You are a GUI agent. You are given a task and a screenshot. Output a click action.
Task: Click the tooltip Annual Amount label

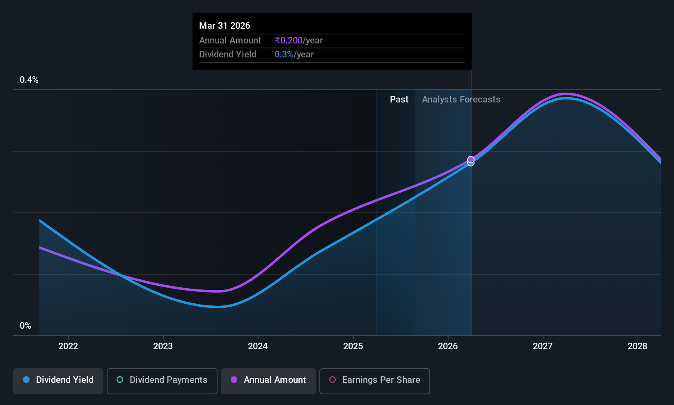pos(230,41)
